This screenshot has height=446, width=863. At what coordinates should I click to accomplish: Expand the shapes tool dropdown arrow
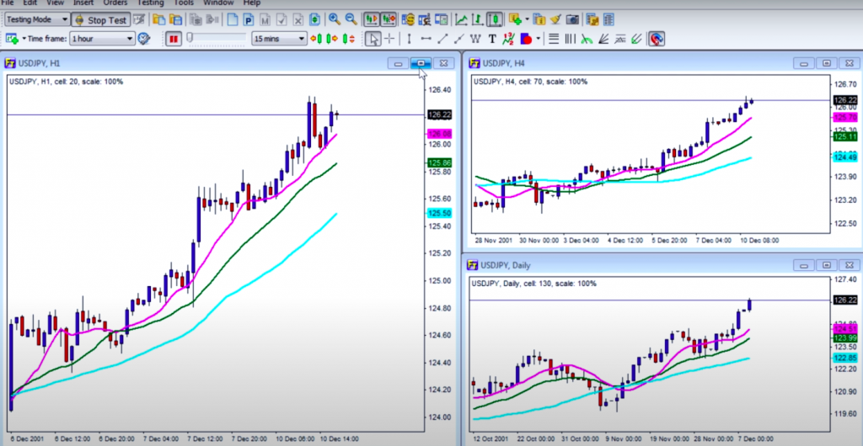(538, 39)
